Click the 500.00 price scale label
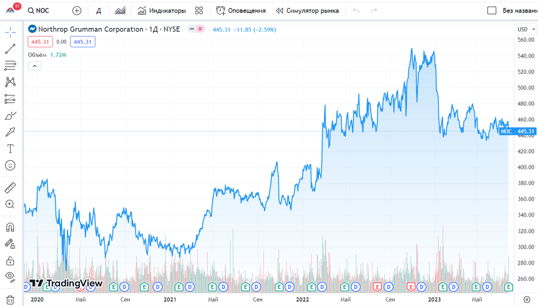The width and height of the screenshot is (538, 306). coord(525,88)
